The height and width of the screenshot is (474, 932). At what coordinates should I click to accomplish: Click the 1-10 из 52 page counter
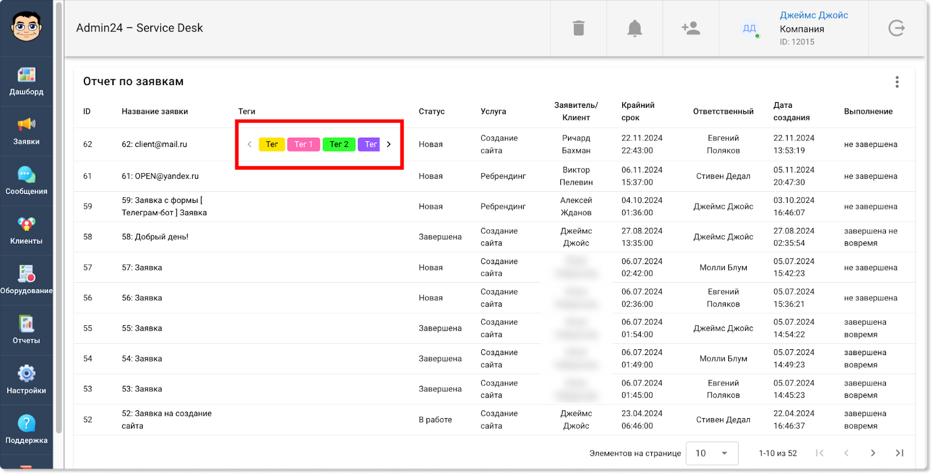[x=778, y=453]
